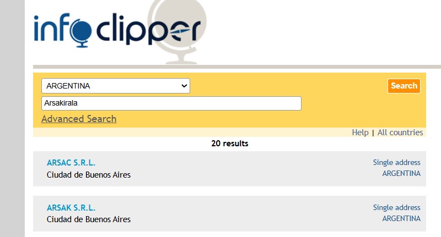Click the chevron arrow on the country selector
This screenshot has height=237, width=441.
(x=184, y=86)
